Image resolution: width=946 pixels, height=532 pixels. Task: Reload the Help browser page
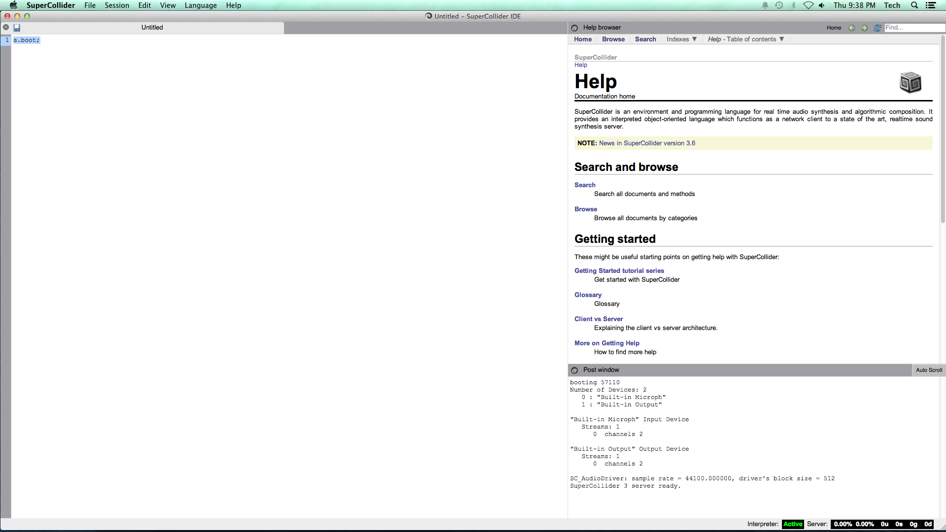click(x=878, y=28)
